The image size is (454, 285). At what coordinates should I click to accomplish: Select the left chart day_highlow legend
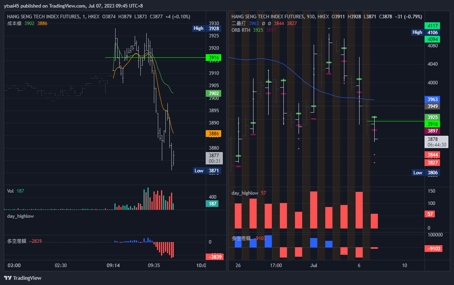pos(21,216)
